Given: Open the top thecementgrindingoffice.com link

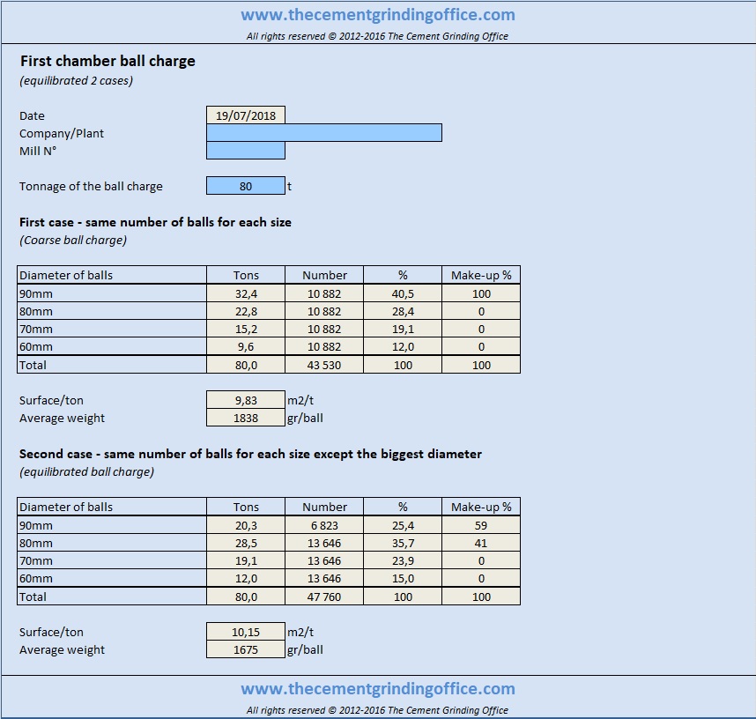Looking at the screenshot, I should pyautogui.click(x=378, y=15).
